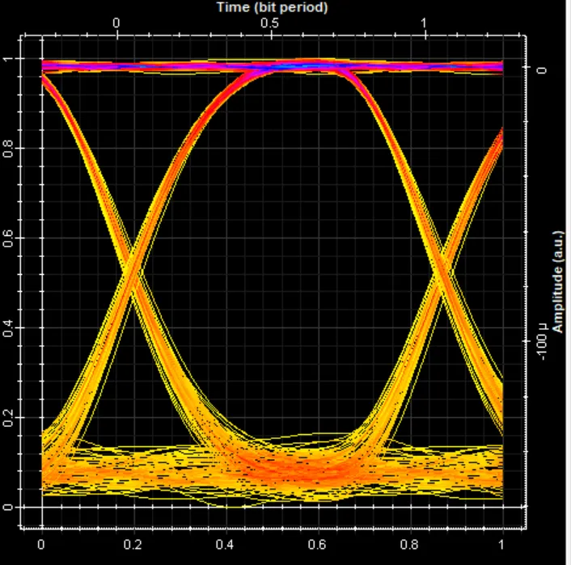Click the 1 label on the bottom horizontal axis

[x=501, y=545]
